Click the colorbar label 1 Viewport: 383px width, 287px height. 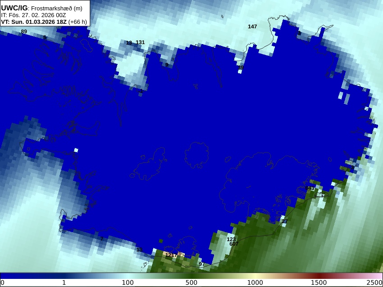[x=64, y=283]
